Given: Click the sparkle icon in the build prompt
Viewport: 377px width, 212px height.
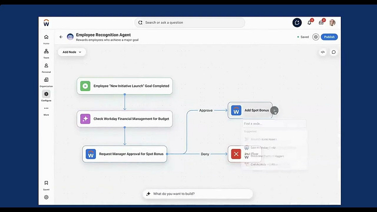Looking at the screenshot, I should pyautogui.click(x=148, y=194).
